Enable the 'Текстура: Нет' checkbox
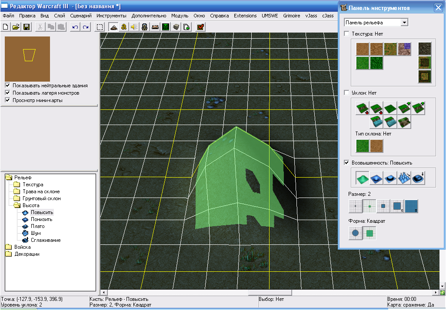This screenshot has height=310, width=446. [x=346, y=33]
